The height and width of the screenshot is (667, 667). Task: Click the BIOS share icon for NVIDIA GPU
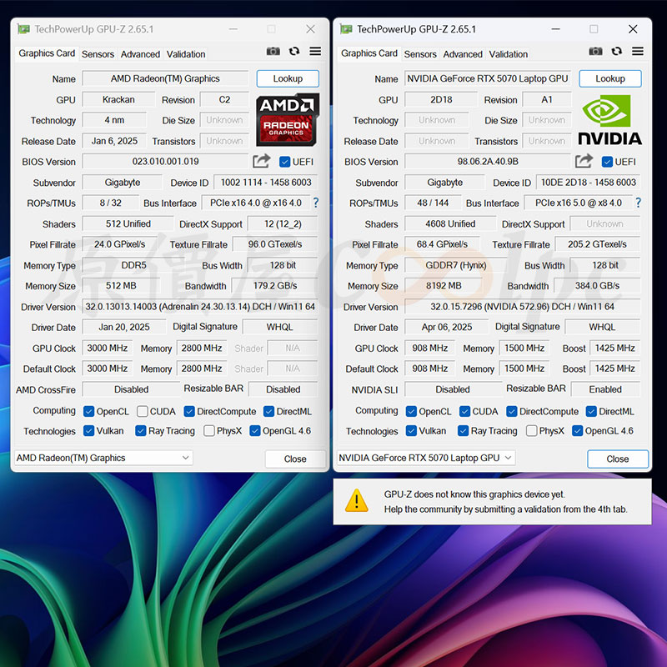point(584,162)
